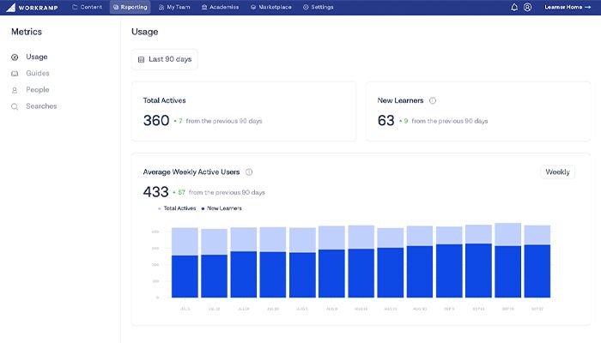The image size is (601, 343).
Task: Go to Learner Home link
Action: [x=568, y=7]
